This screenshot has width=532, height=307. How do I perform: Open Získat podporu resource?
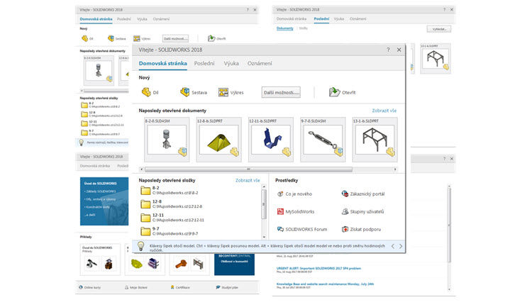click(361, 229)
